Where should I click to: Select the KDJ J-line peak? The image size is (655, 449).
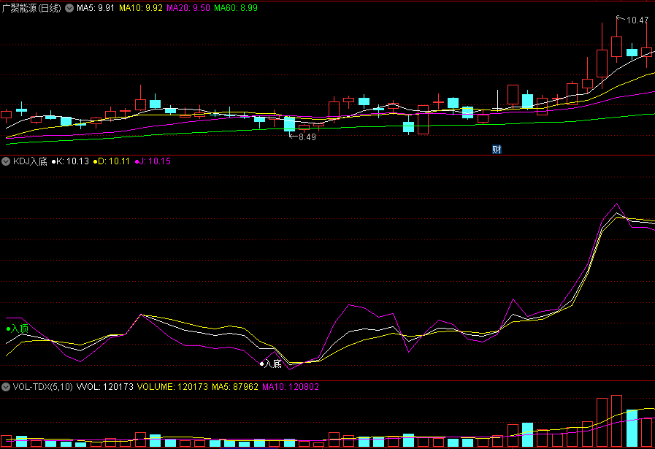coord(616,204)
